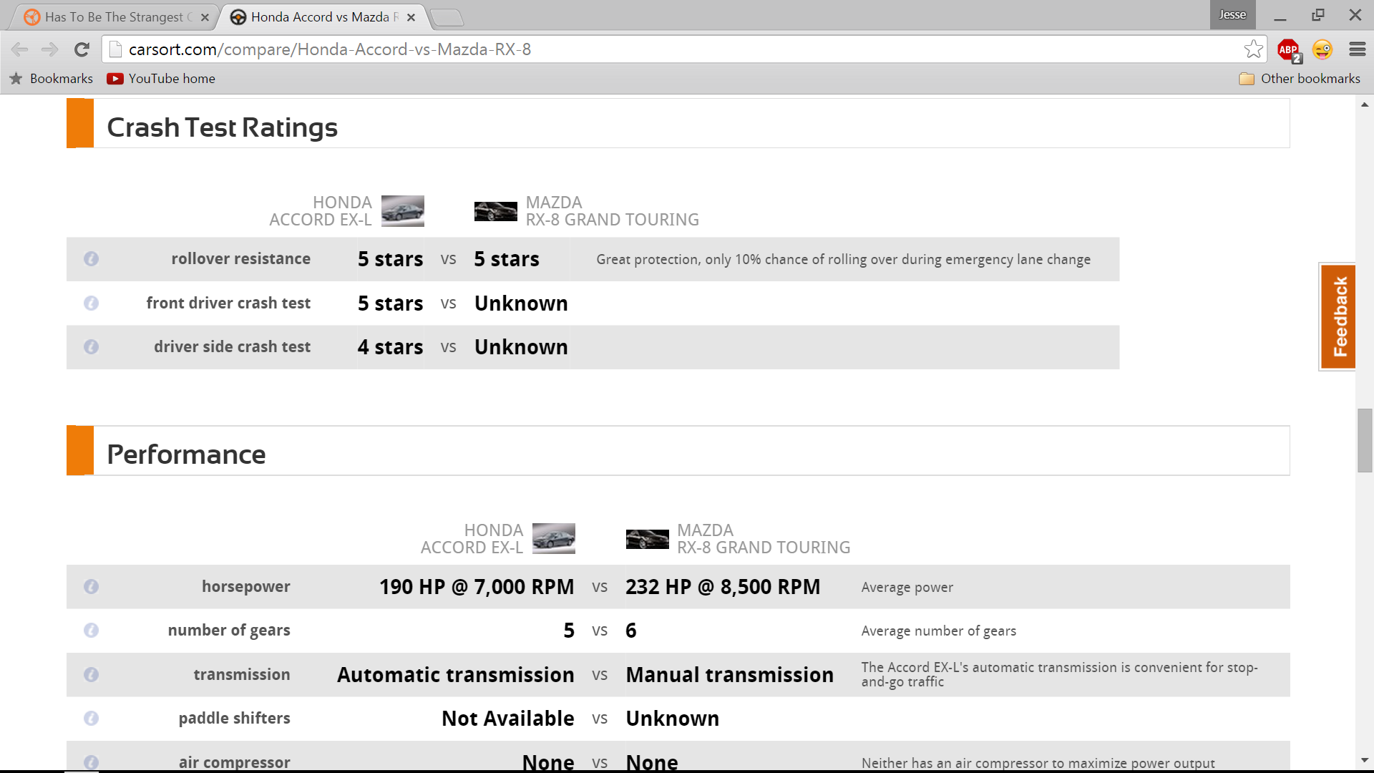Open the Chrome hamburger menu
The width and height of the screenshot is (1374, 773).
[x=1357, y=49]
